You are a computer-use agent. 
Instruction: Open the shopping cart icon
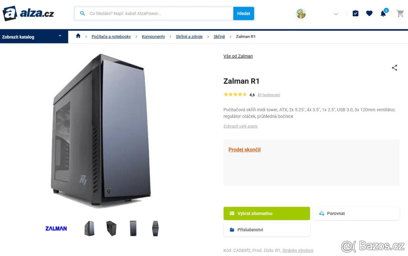pos(400,13)
